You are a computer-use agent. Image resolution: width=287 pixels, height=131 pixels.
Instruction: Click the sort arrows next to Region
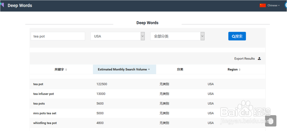(240, 70)
